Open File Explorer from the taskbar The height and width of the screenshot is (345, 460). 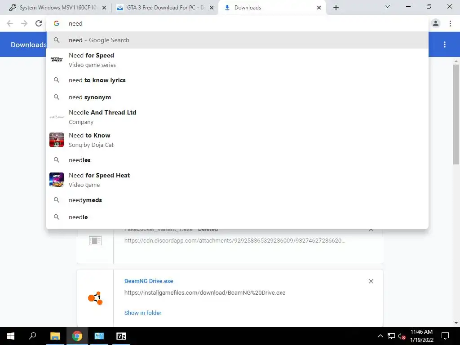tap(55, 336)
